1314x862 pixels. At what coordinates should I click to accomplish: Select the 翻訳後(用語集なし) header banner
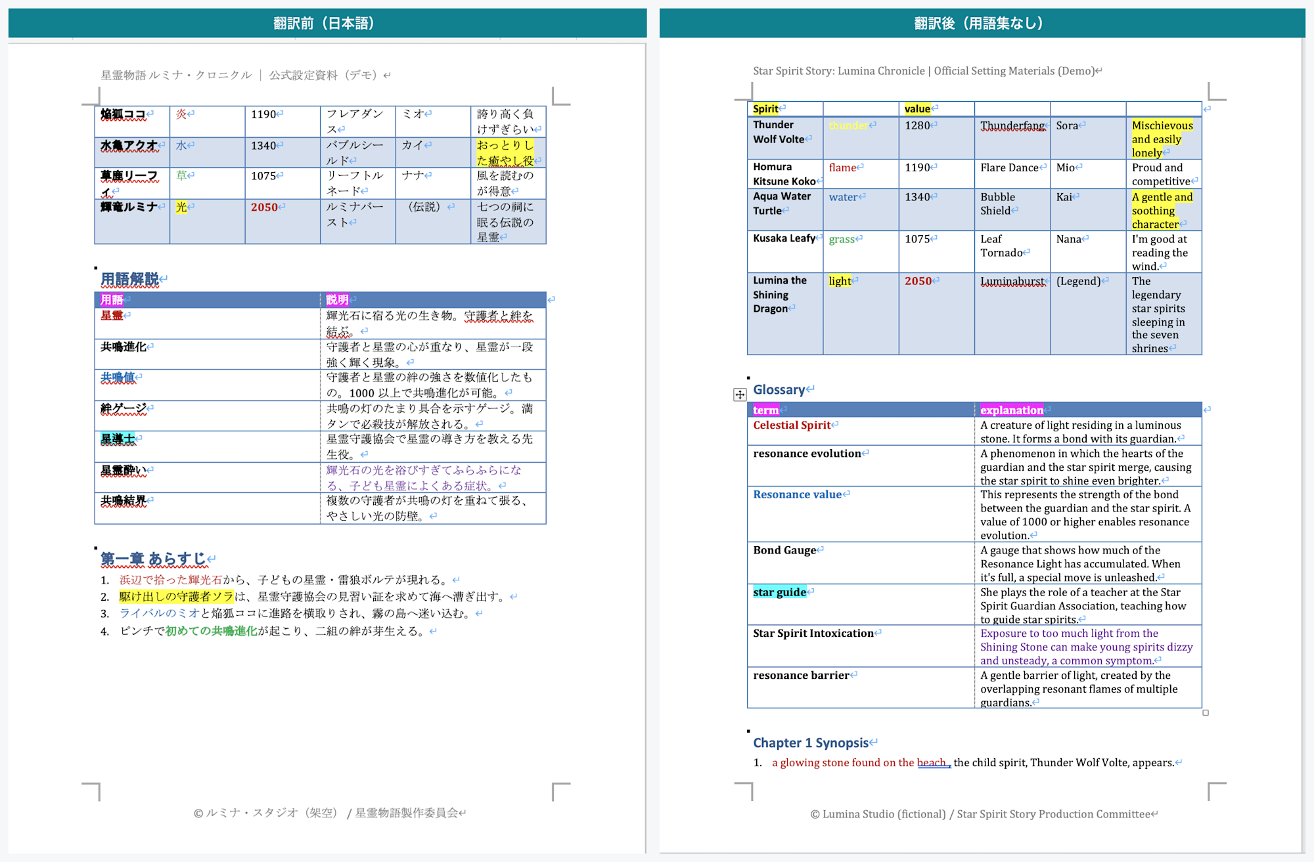(982, 23)
